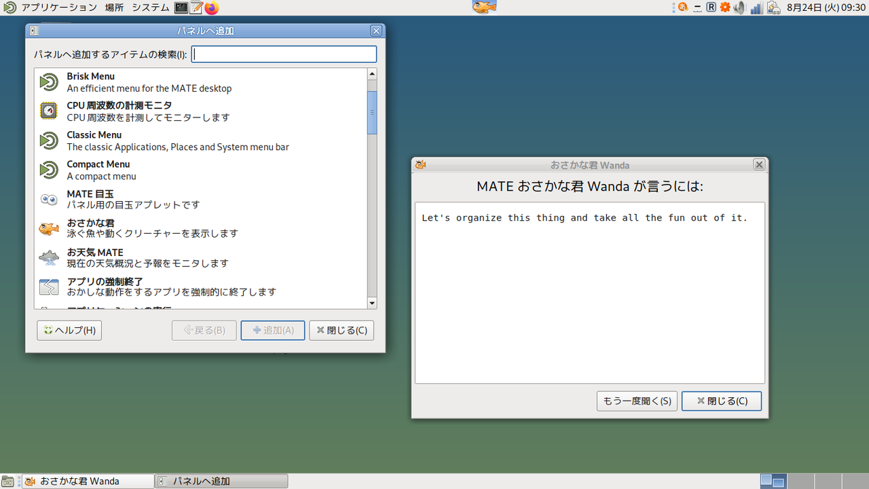Open the volume speaker tray icon
The image size is (869, 489).
tap(740, 7)
